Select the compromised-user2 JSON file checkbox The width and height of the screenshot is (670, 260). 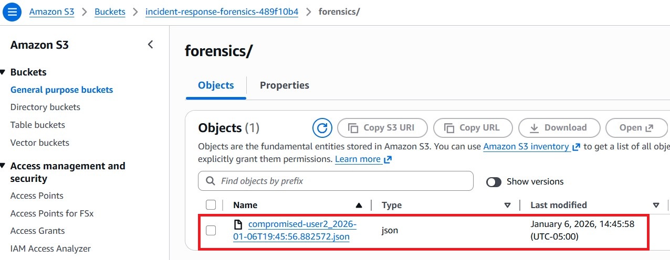click(x=211, y=230)
